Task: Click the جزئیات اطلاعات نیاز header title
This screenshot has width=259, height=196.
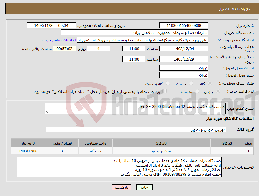Action: (235, 9)
